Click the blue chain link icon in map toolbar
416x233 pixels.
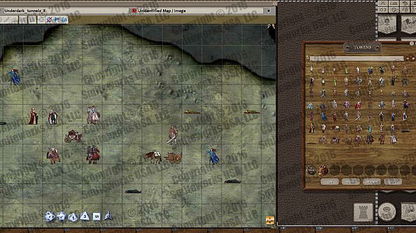coord(64,20)
